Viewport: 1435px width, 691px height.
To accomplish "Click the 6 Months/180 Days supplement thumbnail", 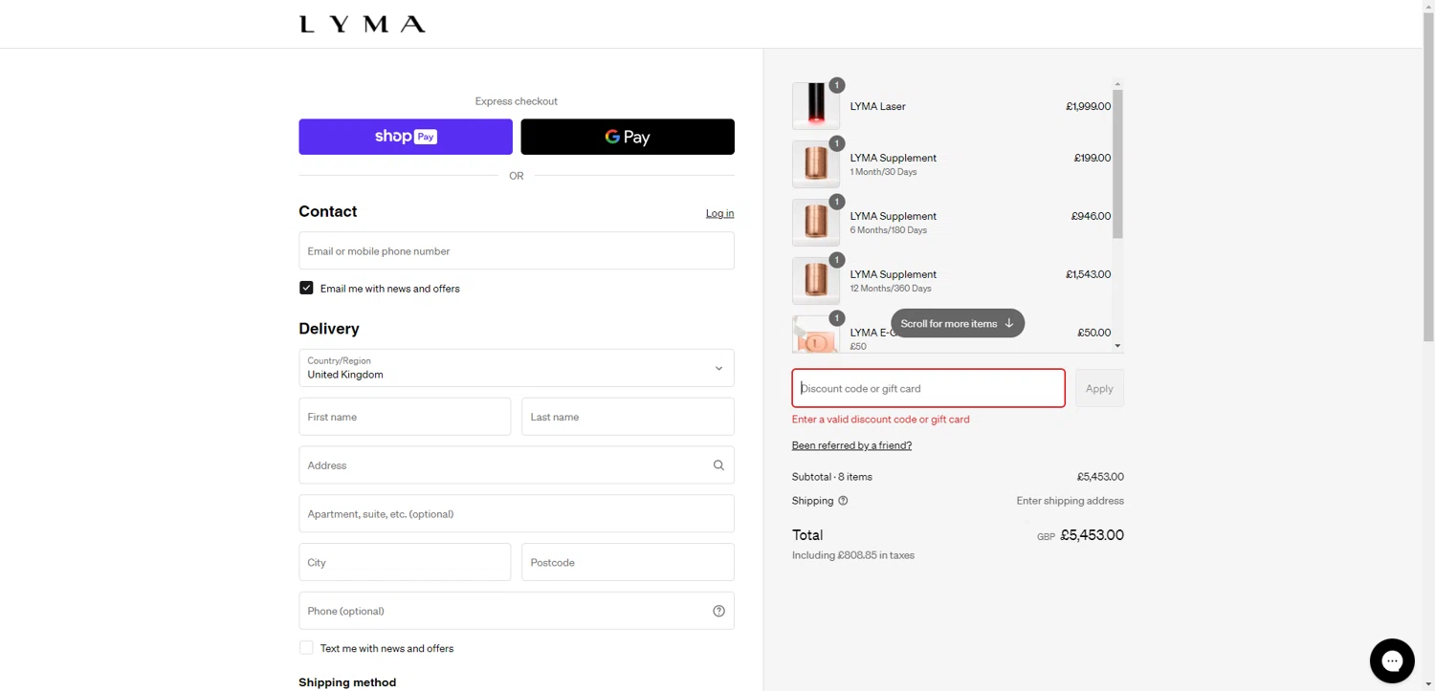I will (x=816, y=223).
